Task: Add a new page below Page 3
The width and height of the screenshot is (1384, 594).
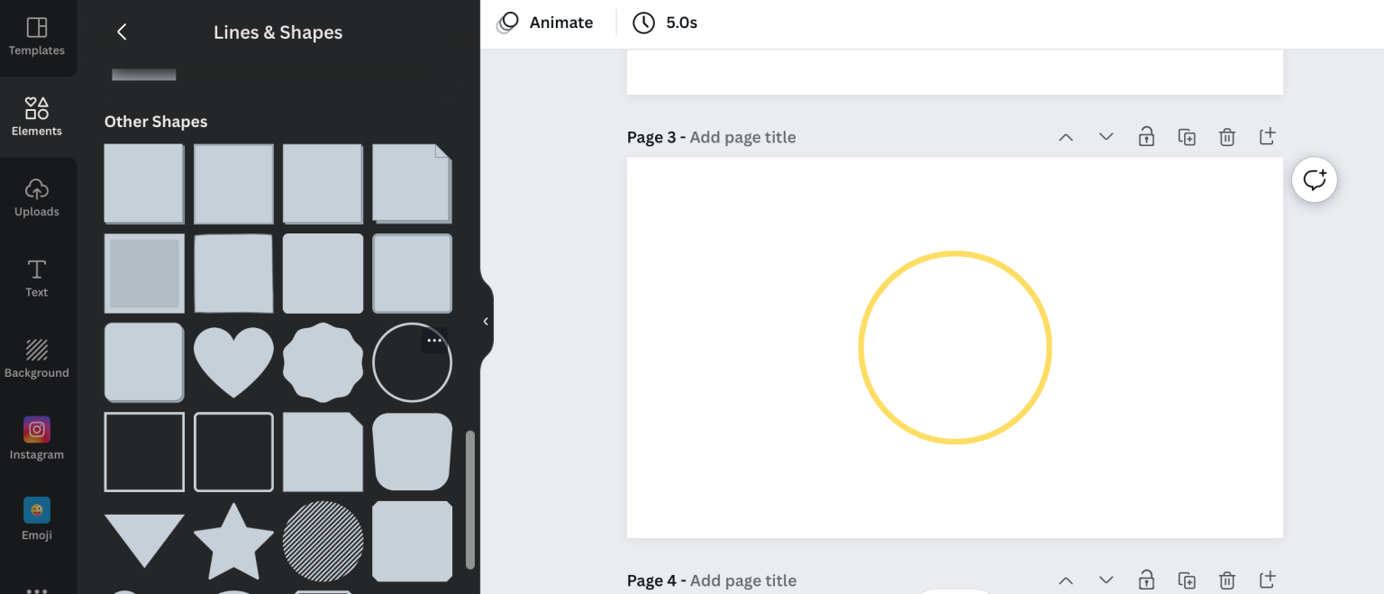Action: pyautogui.click(x=1267, y=136)
